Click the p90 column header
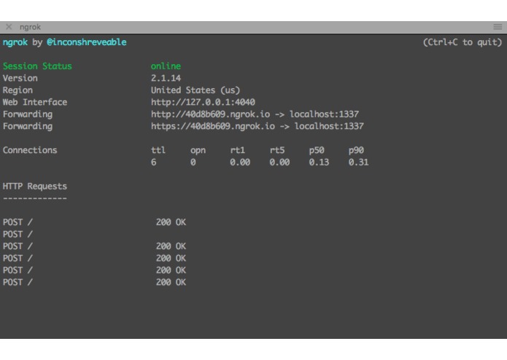507x360 pixels. 356,151
